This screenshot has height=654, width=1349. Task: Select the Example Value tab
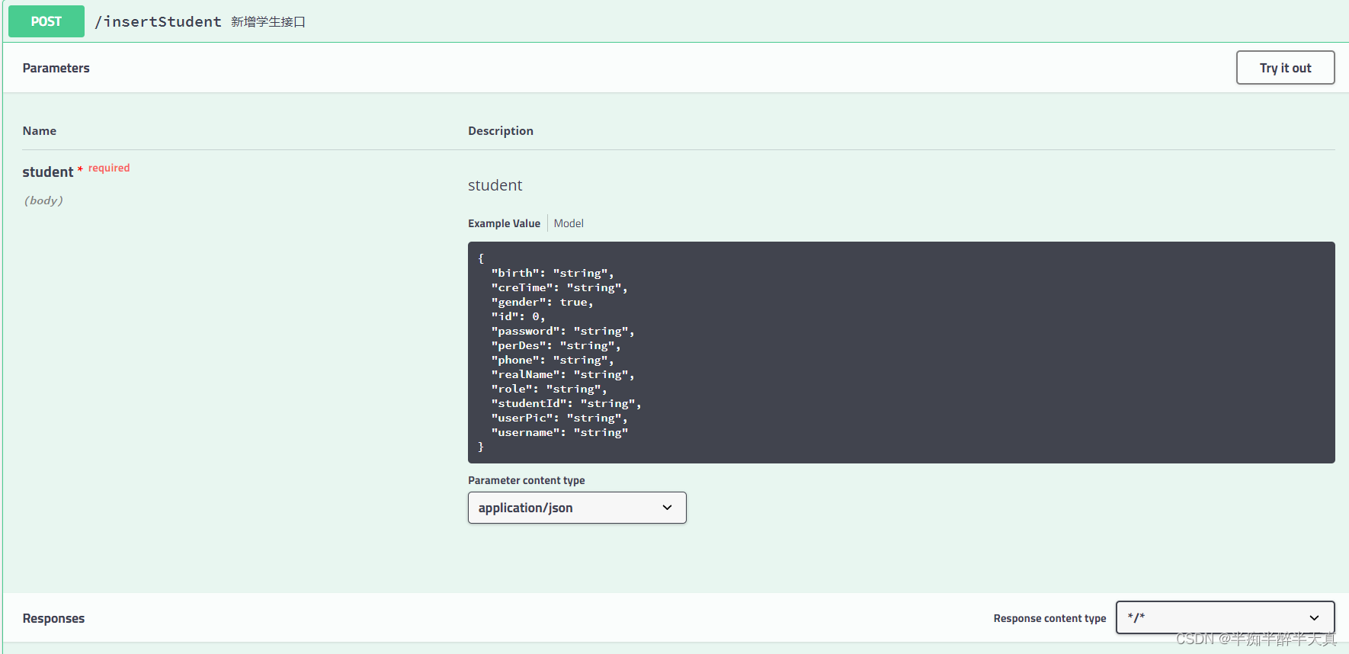point(504,223)
